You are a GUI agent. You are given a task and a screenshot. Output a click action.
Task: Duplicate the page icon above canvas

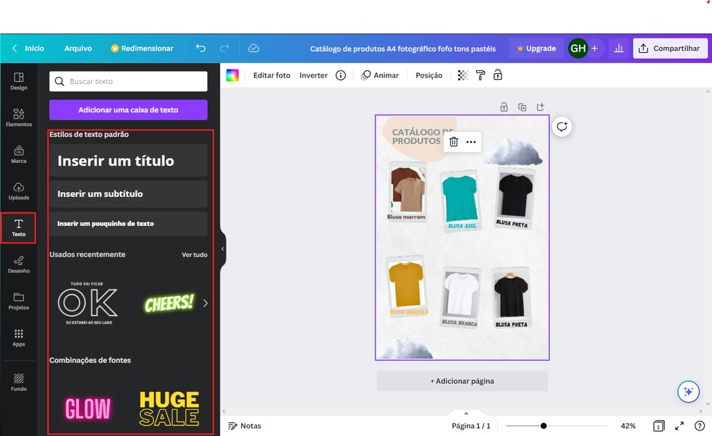click(522, 107)
